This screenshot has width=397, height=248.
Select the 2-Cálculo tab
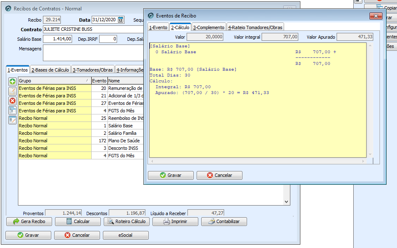click(x=180, y=27)
